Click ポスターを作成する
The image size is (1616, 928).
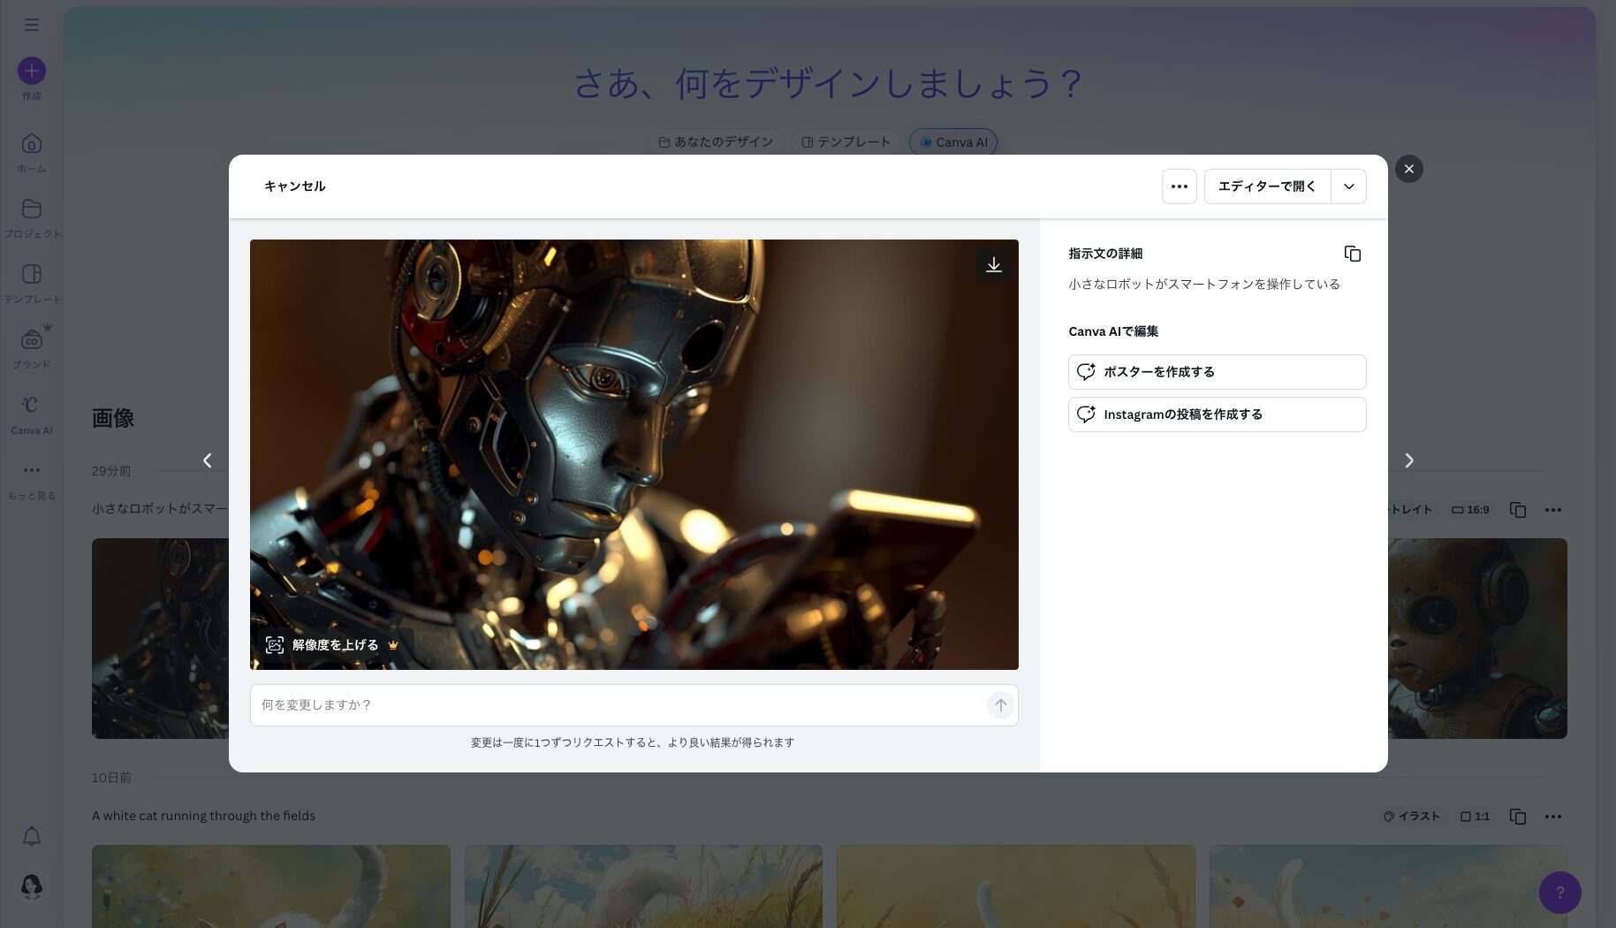point(1217,372)
